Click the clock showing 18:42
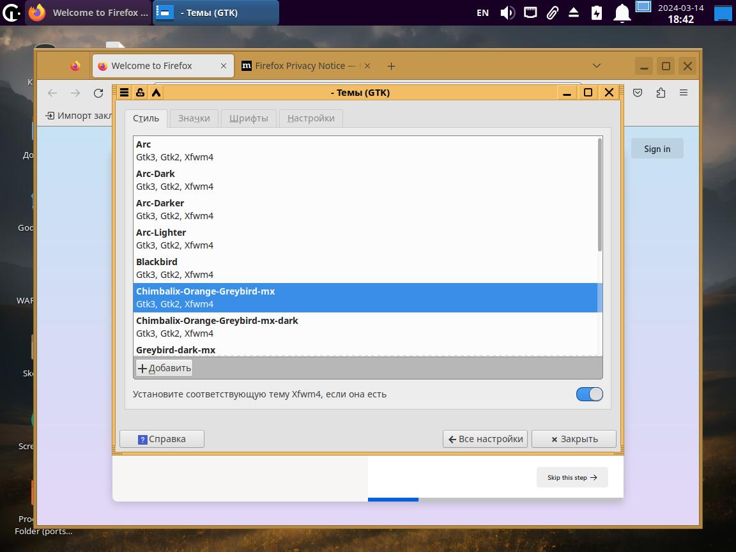Image resolution: width=736 pixels, height=552 pixels. coord(680,19)
